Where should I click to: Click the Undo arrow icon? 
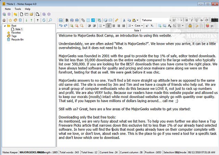point(61,26)
